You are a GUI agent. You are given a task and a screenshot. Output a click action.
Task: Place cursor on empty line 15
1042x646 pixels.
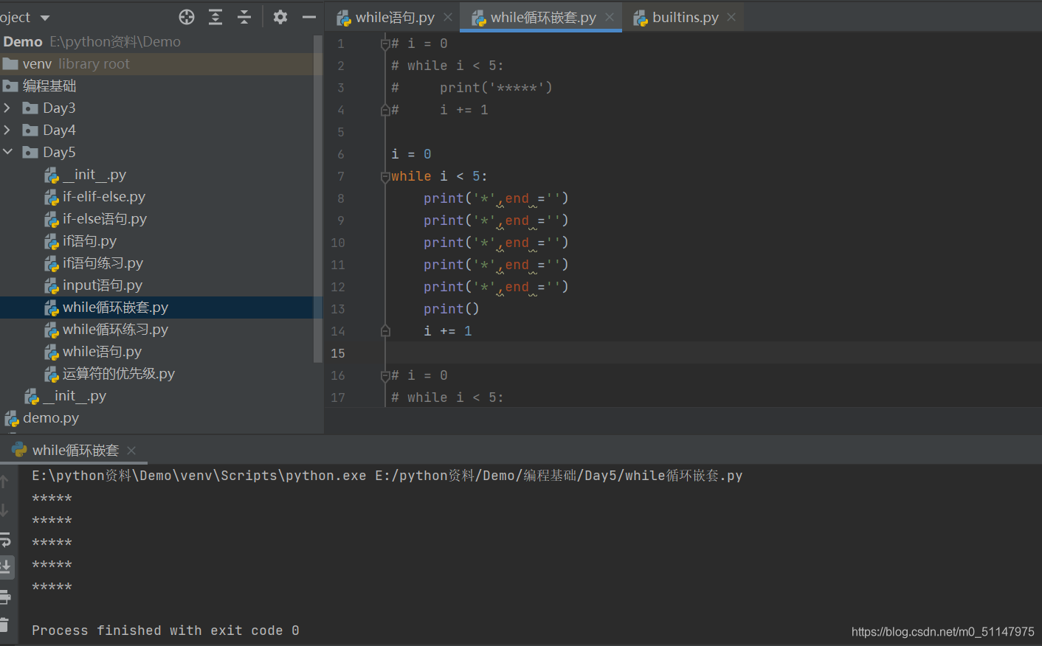coord(711,353)
